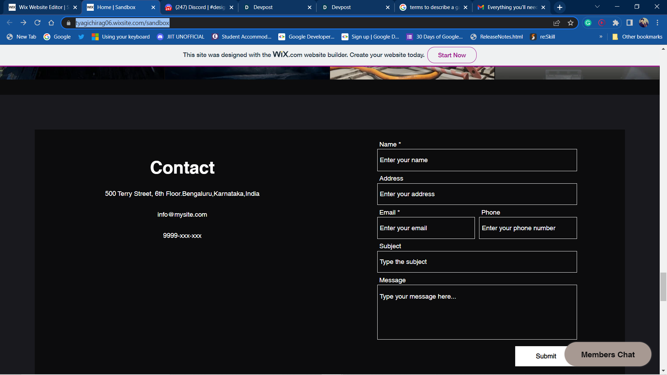This screenshot has width=667, height=375.
Task: Open the share page icon in address bar
Action: (557, 23)
